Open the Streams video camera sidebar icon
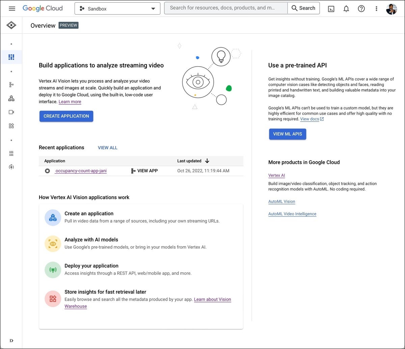Screen dimensions: 405x349 11,112
